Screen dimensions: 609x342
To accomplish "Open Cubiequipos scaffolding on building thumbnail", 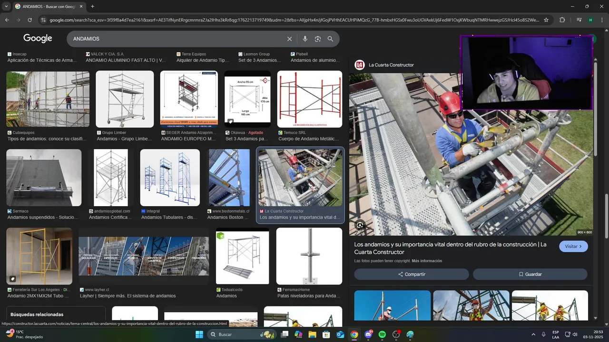I will click(48, 99).
